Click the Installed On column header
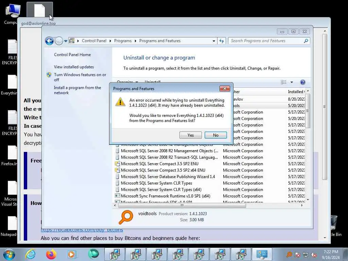The width and height of the screenshot is (348, 261). (x=296, y=92)
